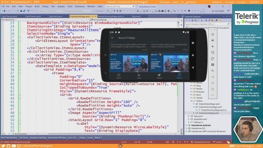This screenshot has height=148, width=263.
Task: Expand the Blog folder in Solution Explorer
Action: [191, 86]
